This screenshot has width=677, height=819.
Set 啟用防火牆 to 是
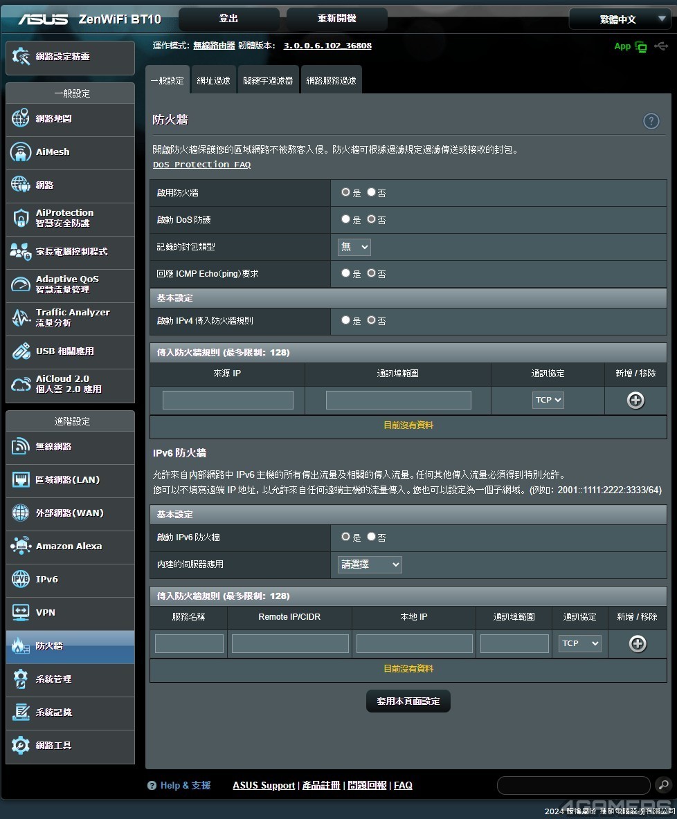tap(345, 192)
